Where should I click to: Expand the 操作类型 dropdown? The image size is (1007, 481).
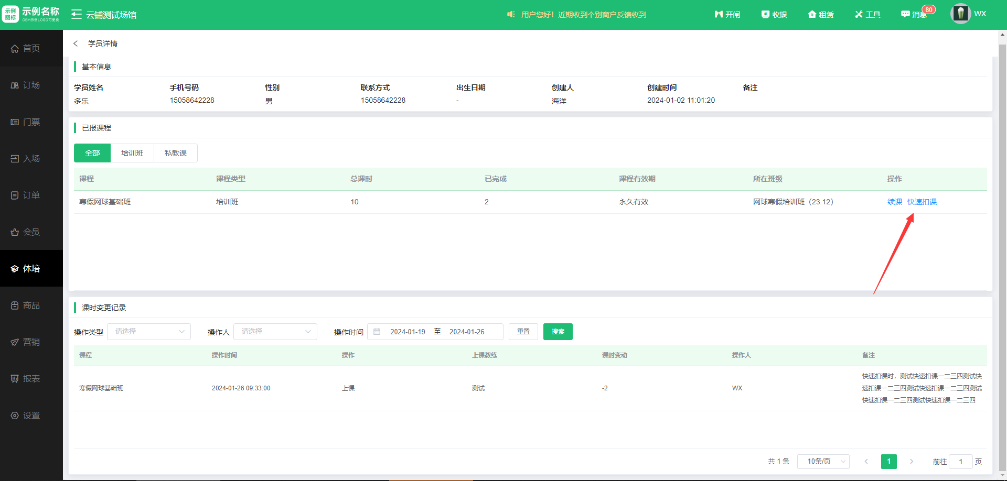pos(149,332)
